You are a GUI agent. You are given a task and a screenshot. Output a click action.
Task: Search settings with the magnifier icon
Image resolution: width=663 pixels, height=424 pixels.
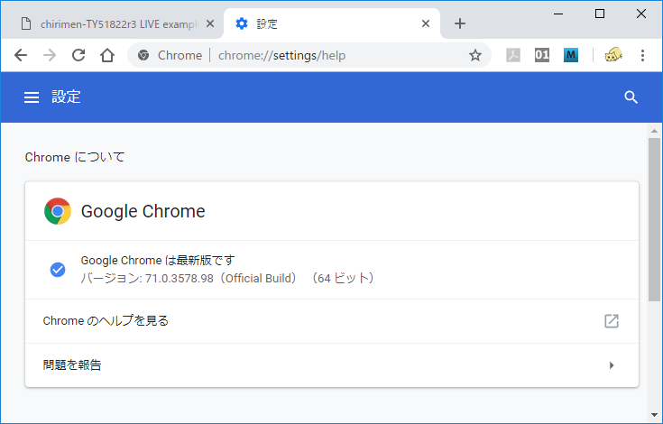(631, 97)
